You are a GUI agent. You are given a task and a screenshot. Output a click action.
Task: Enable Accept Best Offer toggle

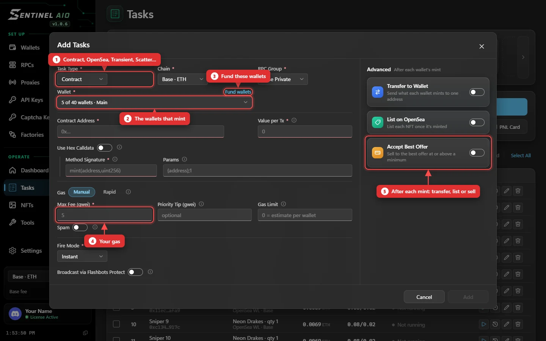coord(477,153)
